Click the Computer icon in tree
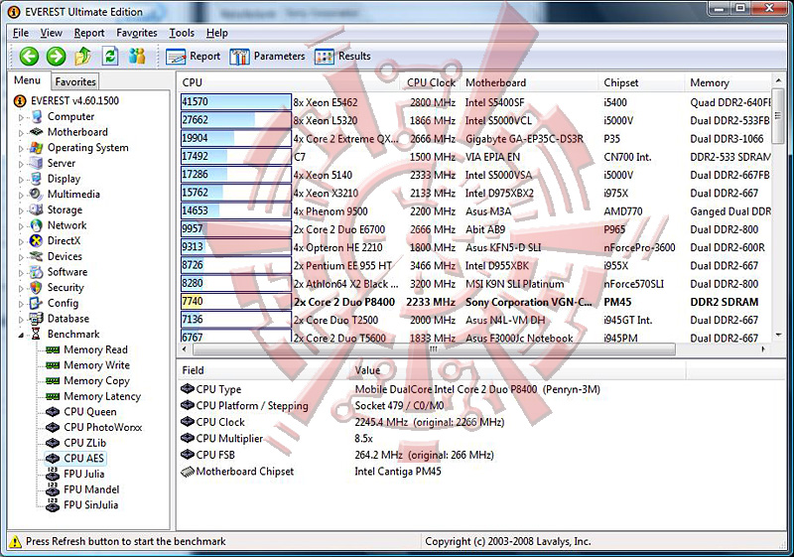 pos(37,116)
